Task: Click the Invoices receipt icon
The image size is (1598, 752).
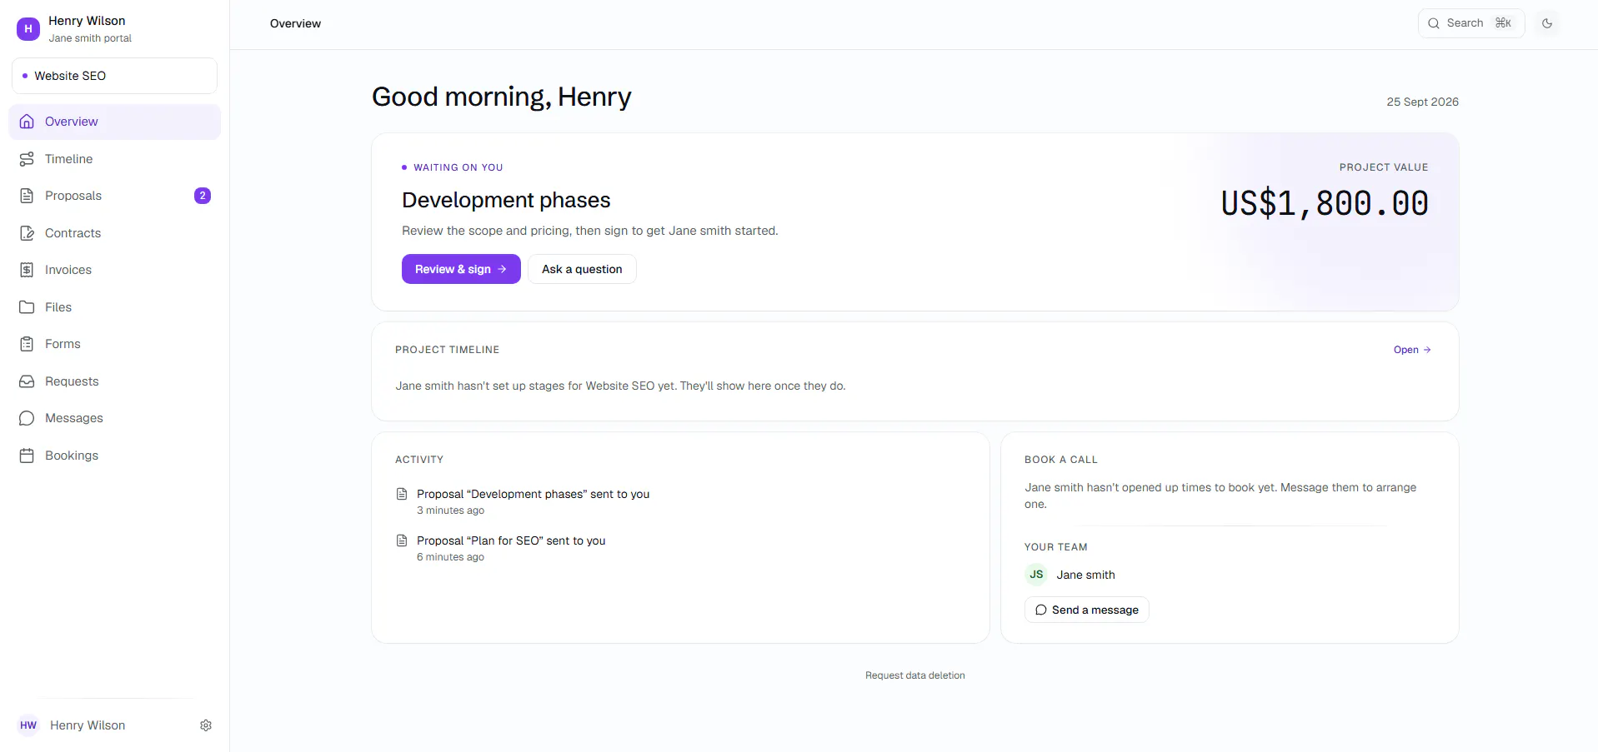Action: [27, 270]
